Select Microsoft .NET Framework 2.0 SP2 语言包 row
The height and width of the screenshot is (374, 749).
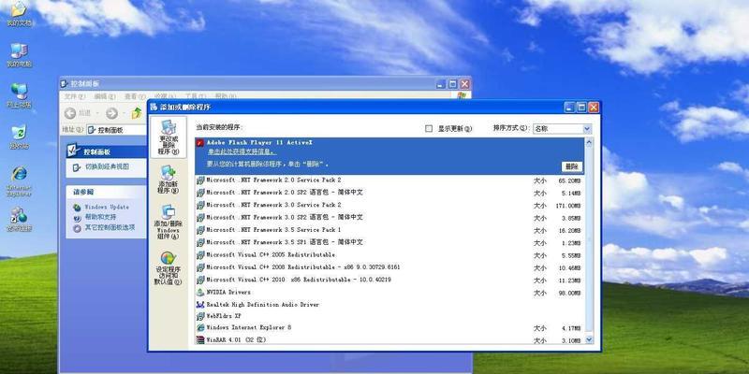coord(389,193)
